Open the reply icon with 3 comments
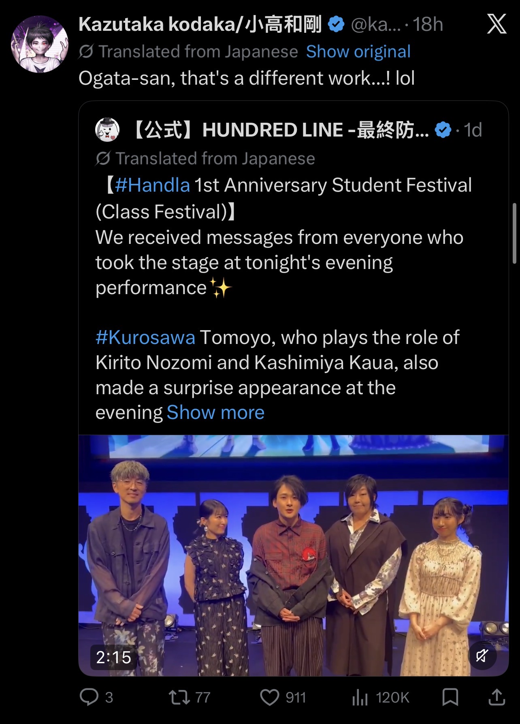Screen dimensions: 520x724 (x=89, y=697)
